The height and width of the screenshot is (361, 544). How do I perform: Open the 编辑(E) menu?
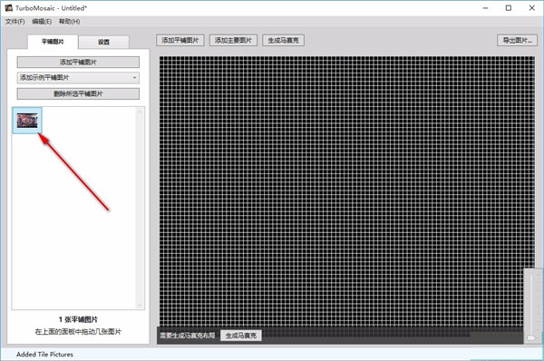(x=42, y=22)
